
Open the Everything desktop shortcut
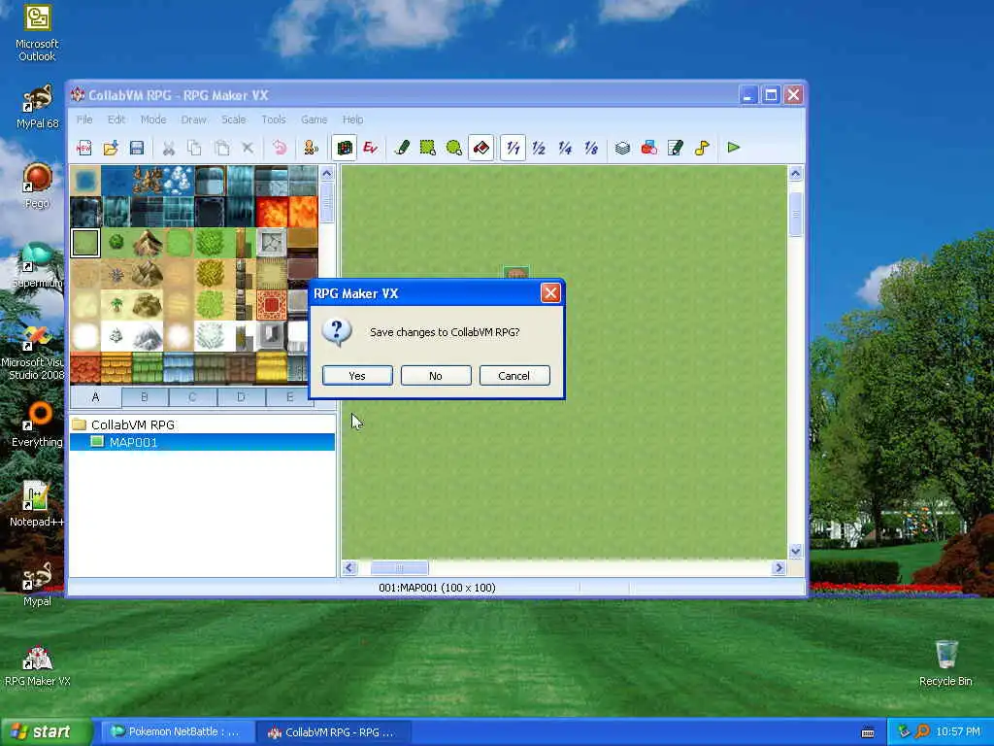pos(38,424)
